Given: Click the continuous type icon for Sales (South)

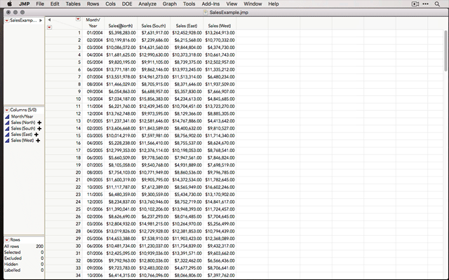Looking at the screenshot, I should point(7,129).
